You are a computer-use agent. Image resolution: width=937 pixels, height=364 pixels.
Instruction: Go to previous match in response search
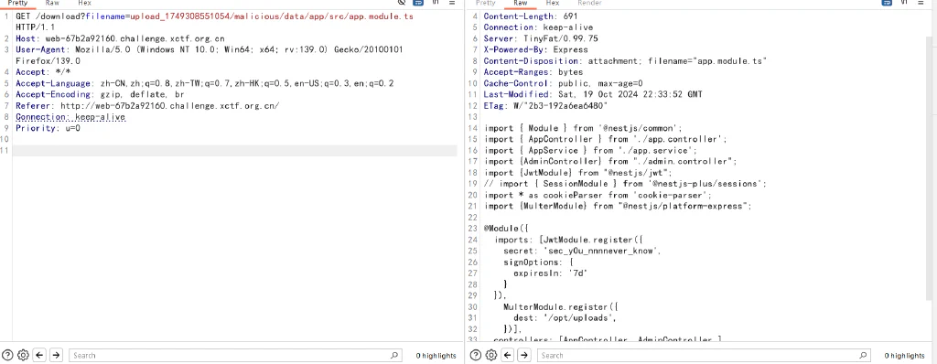click(x=508, y=355)
